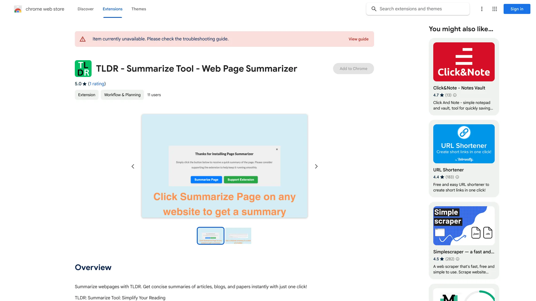
Task: Click the Extensions tab
Action: pos(112,9)
